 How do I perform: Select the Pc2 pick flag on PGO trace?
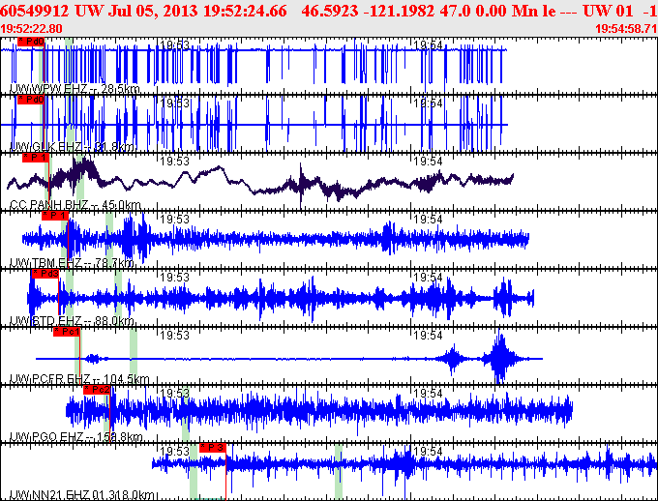click(97, 390)
